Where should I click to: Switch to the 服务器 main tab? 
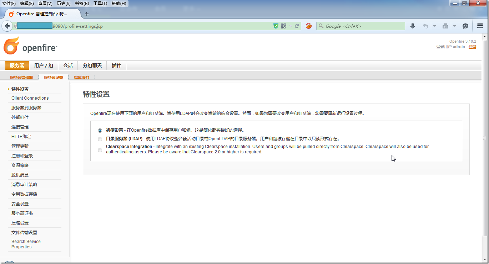[x=17, y=65]
